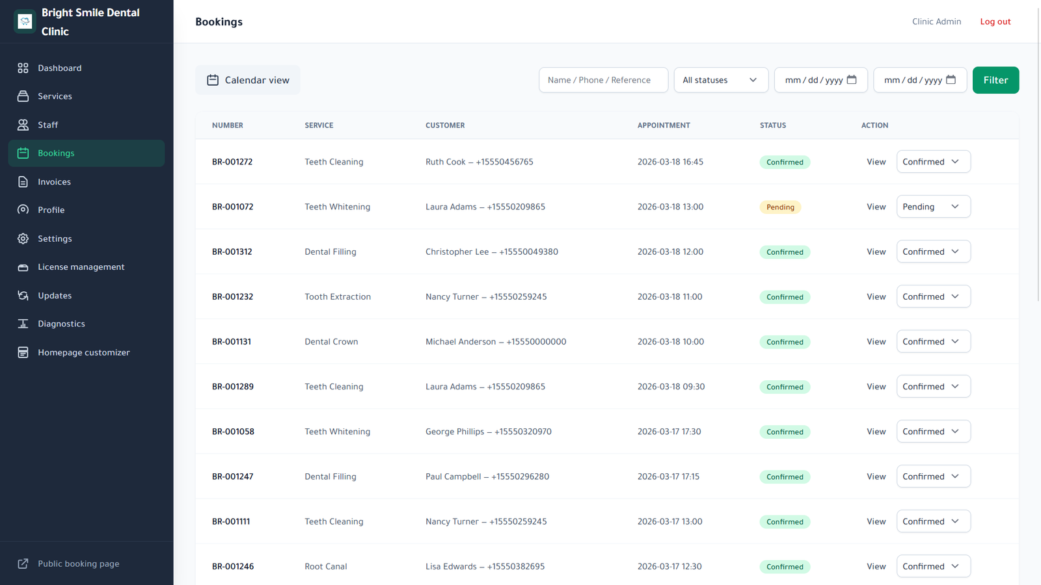Click the APPOINTMENT column header
Screen dimensions: 1041x585
664,125
